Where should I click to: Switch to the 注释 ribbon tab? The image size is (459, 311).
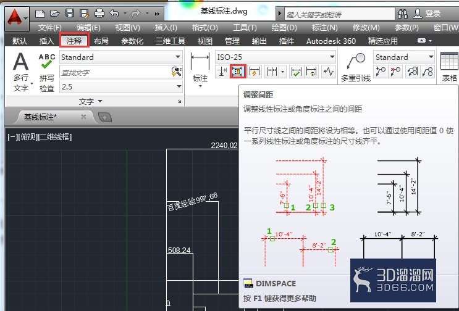click(74, 40)
